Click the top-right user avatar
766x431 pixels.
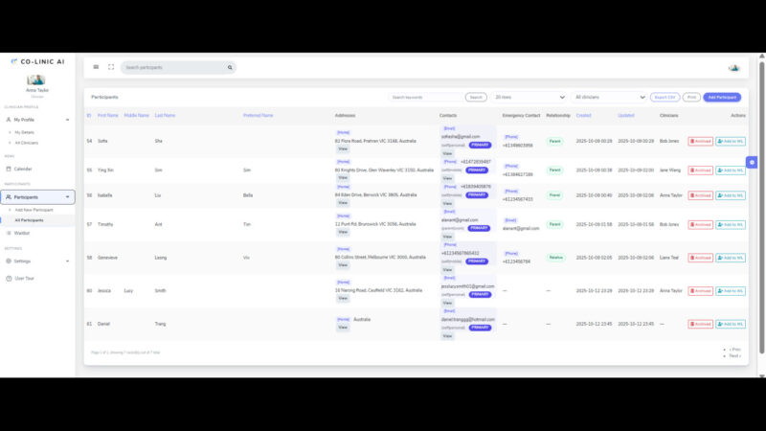tap(733, 68)
